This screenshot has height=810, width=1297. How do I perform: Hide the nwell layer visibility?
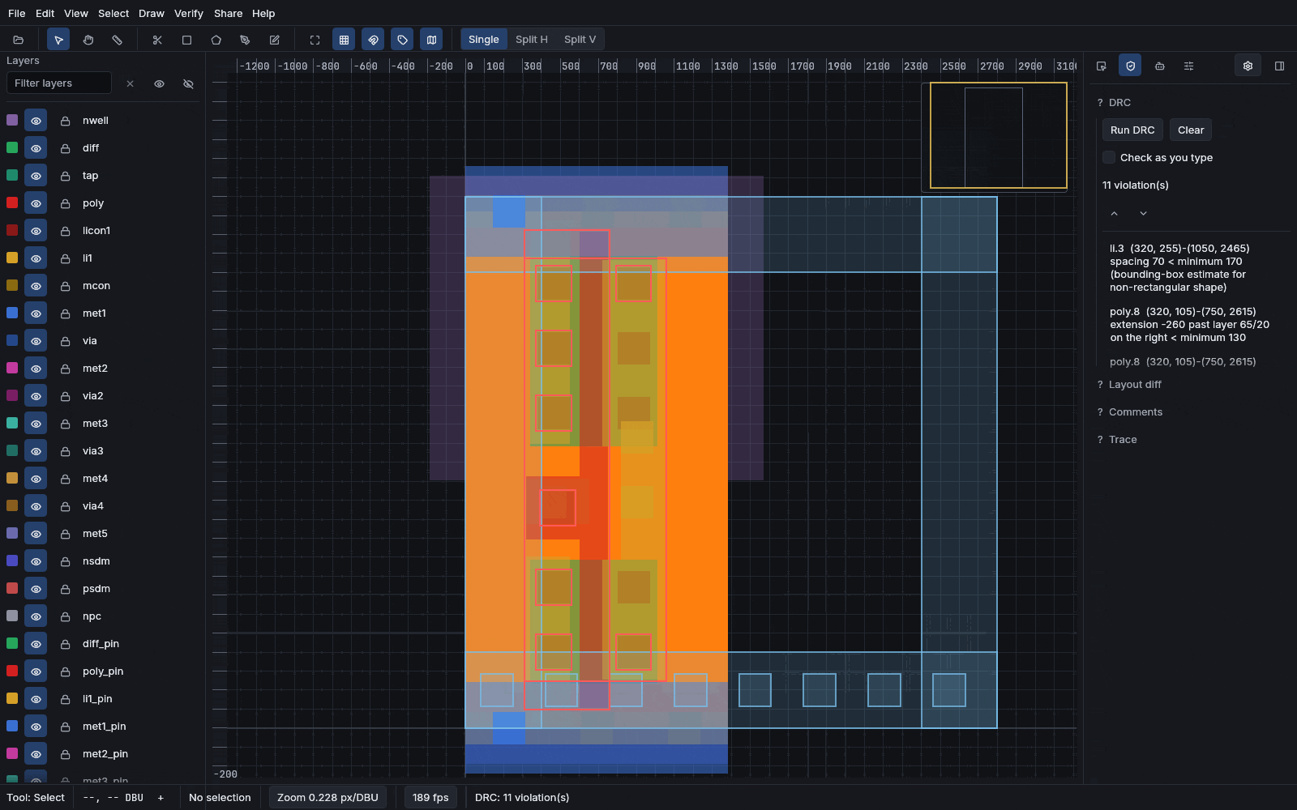point(36,121)
